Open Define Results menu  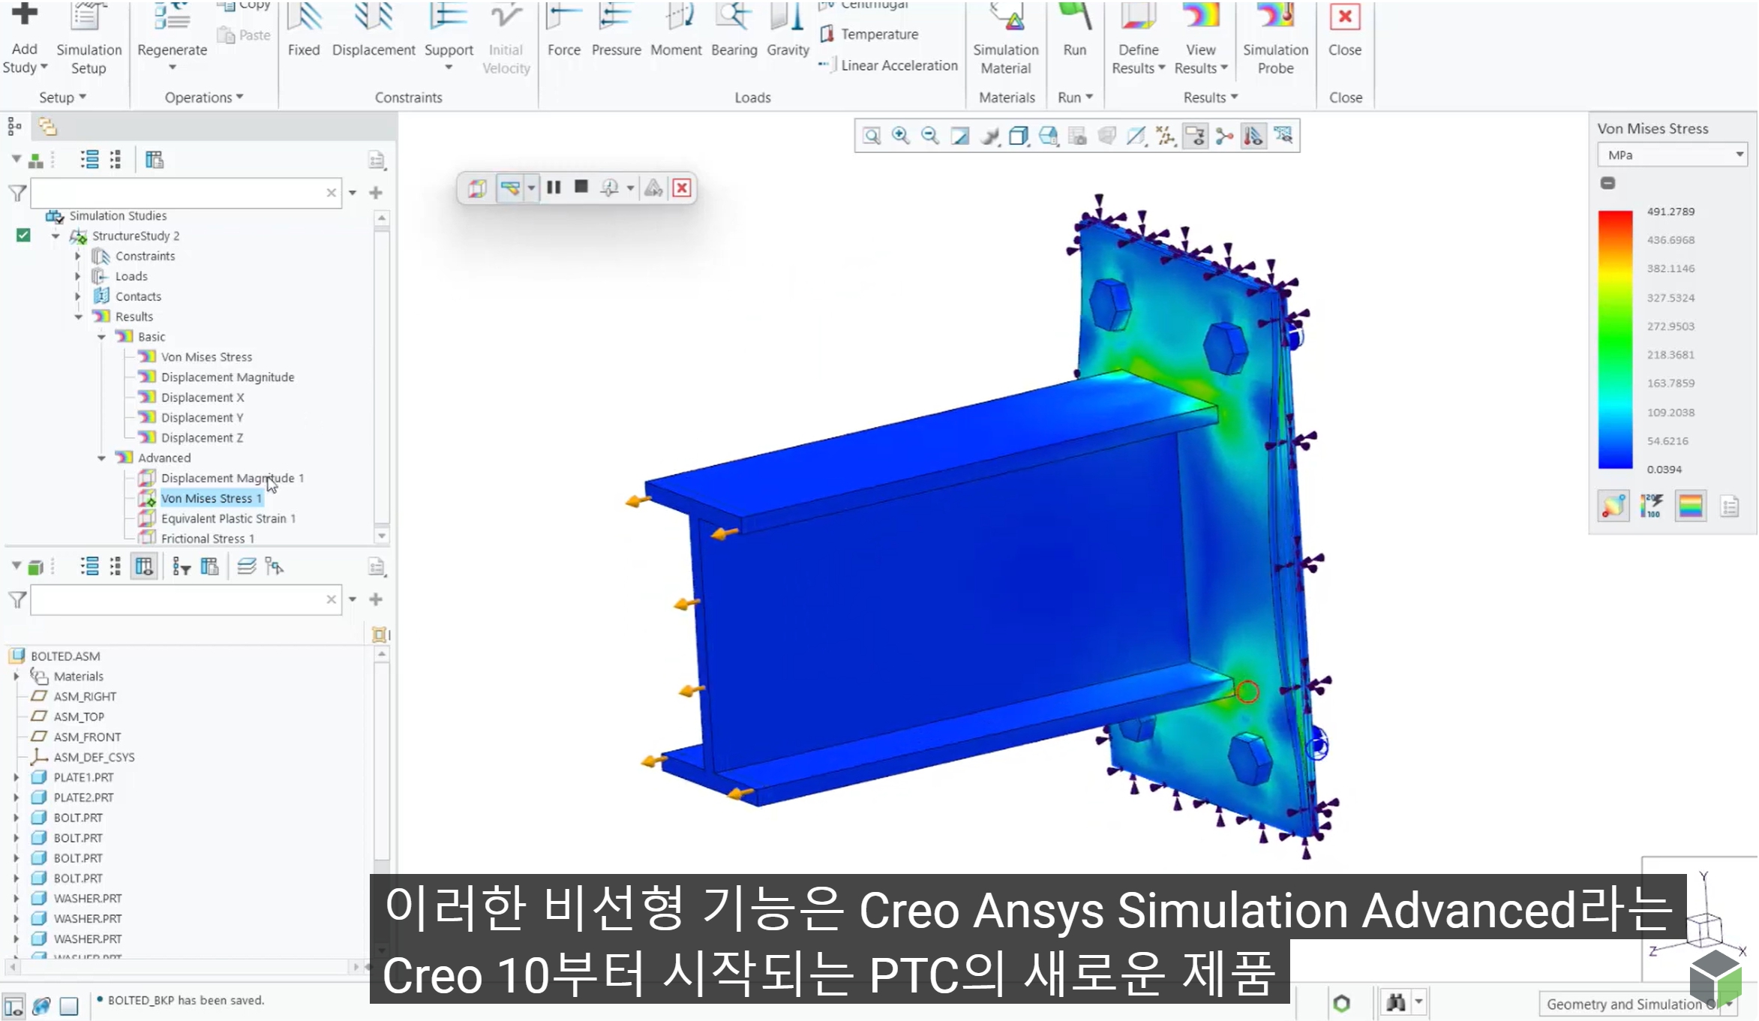coord(1138,59)
